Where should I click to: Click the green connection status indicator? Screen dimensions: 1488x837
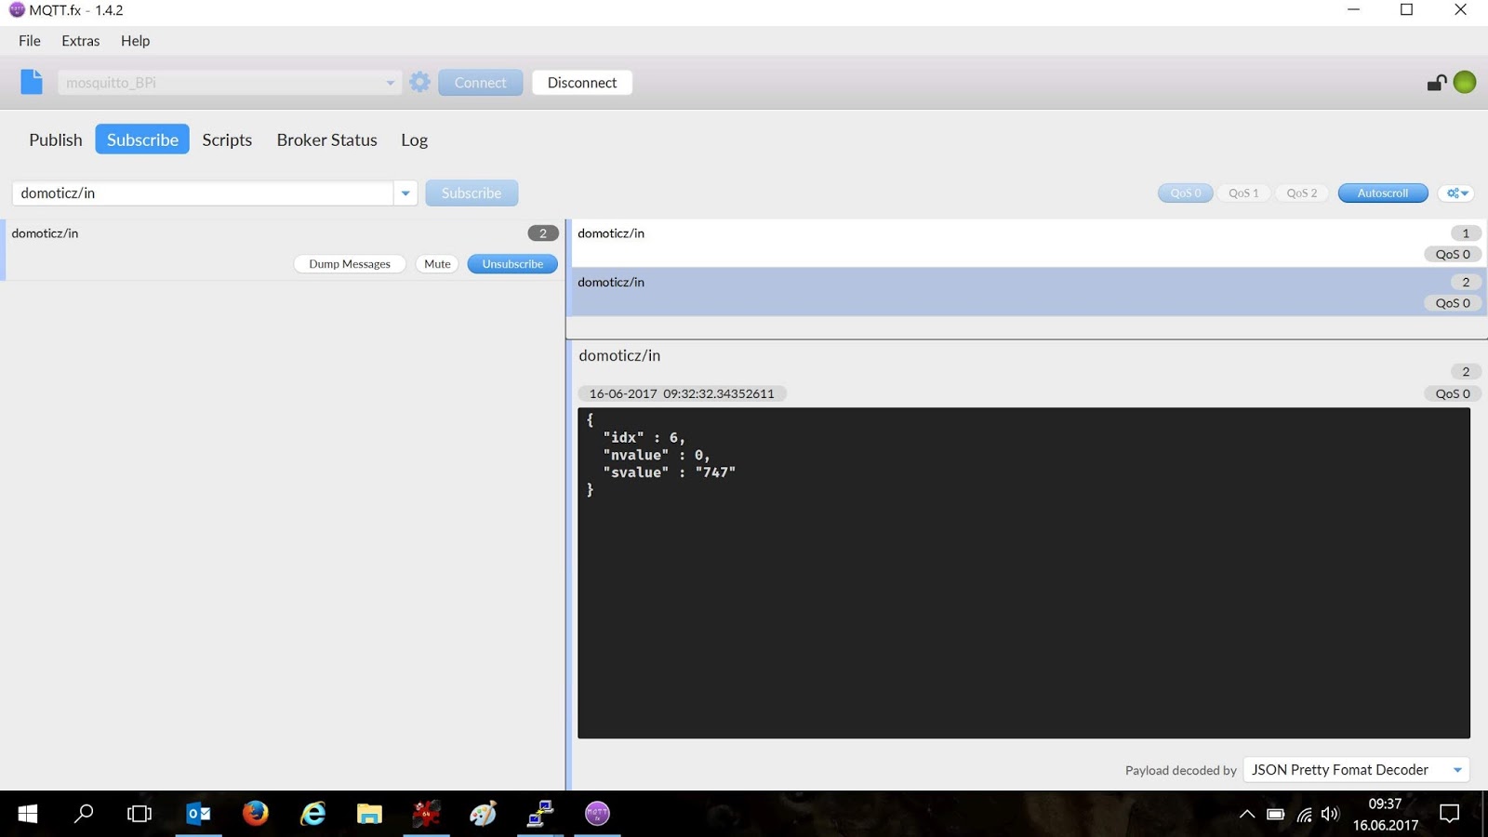click(1465, 82)
